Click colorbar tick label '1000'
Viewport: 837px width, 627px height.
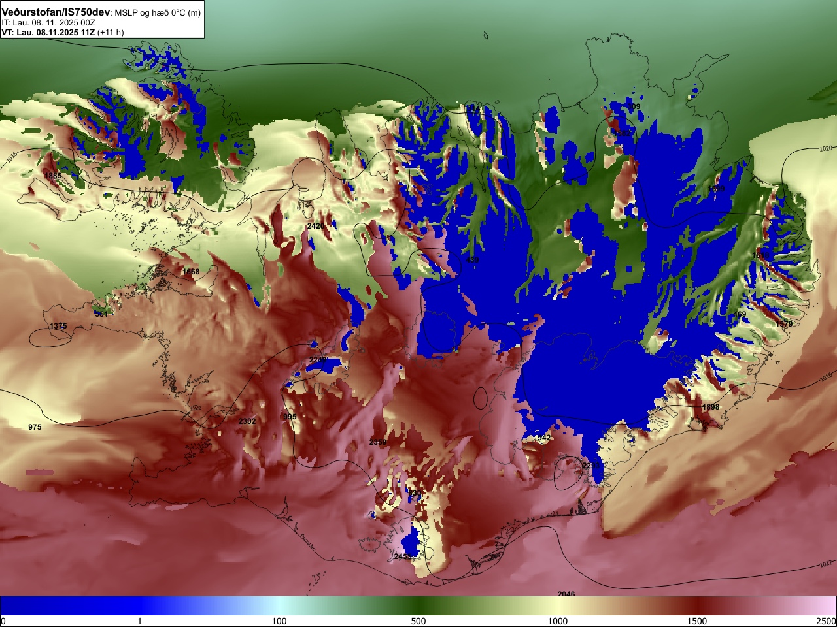pos(558,621)
